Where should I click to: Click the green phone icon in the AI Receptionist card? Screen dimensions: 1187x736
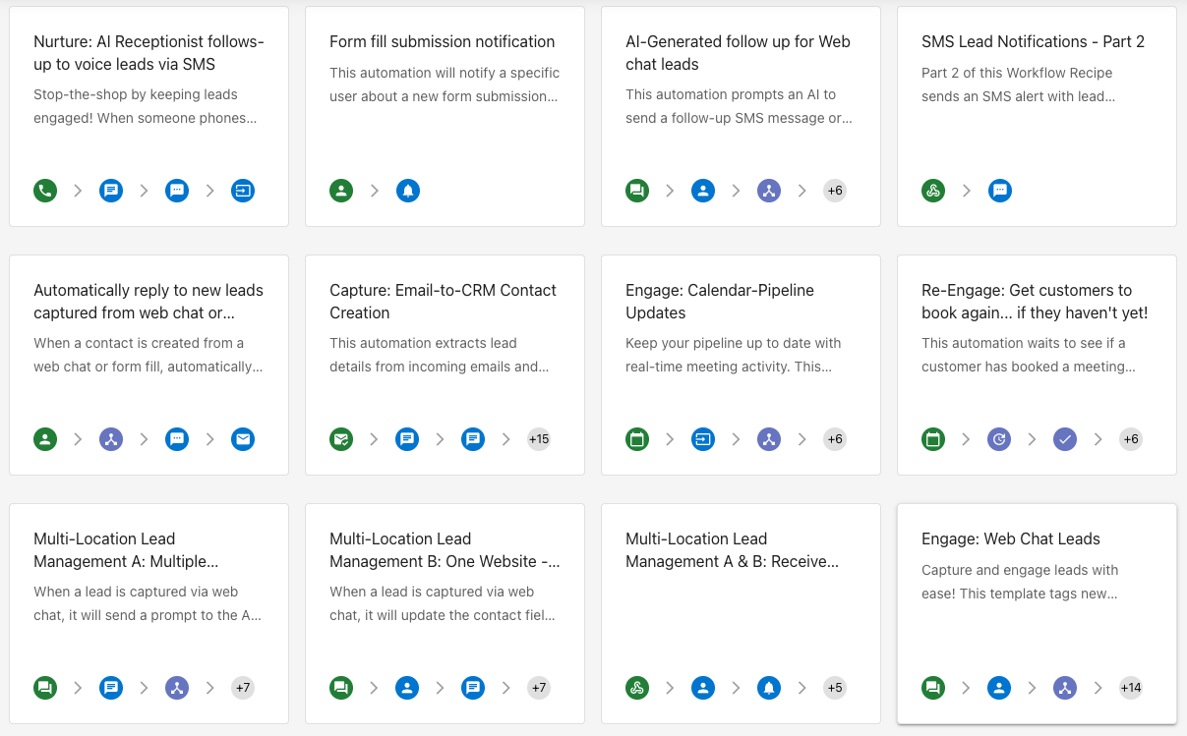(45, 191)
